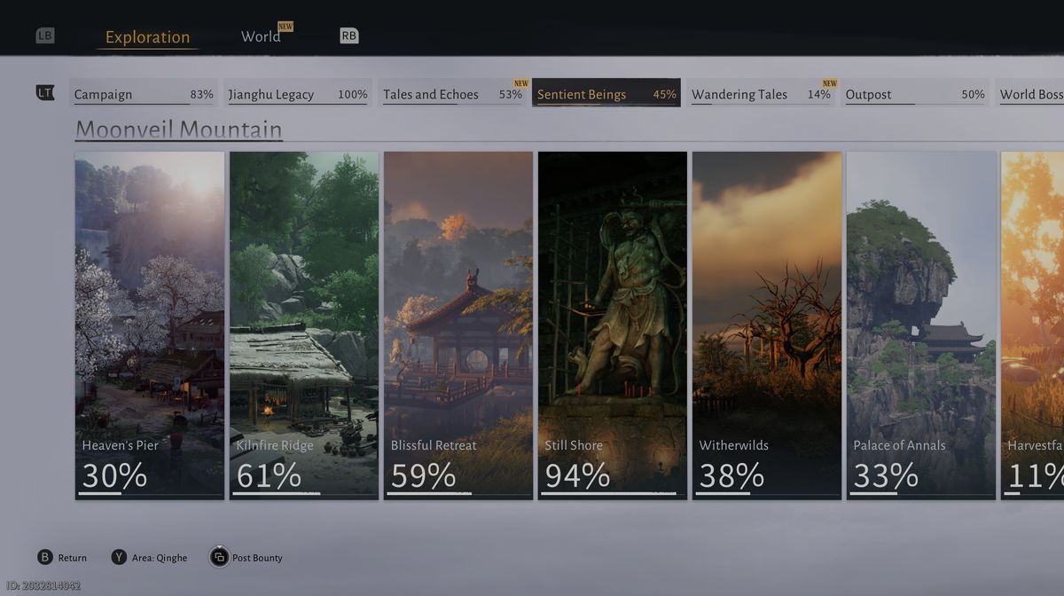1064x596 pixels.
Task: Click the B Return button icon
Action: (45, 557)
